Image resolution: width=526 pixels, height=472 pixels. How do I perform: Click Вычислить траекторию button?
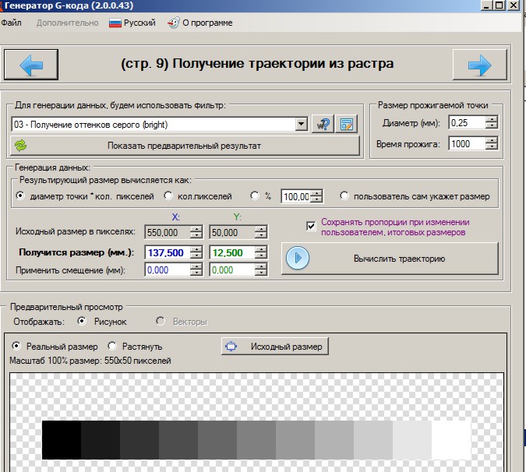click(390, 259)
